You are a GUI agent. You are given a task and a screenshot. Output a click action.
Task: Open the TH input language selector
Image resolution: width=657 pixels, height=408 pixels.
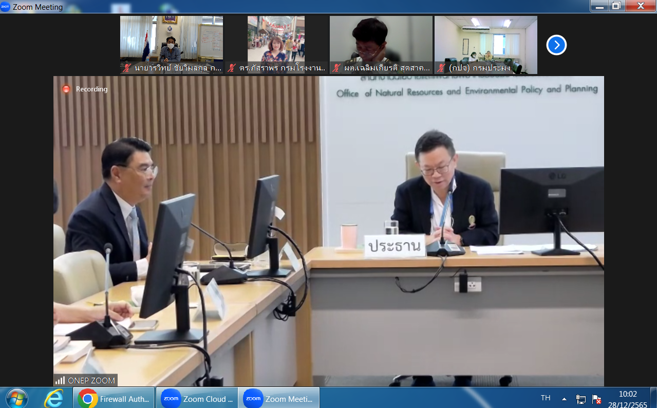click(x=545, y=398)
